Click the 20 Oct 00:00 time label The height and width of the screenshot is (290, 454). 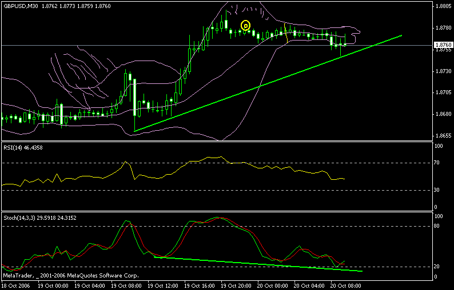click(273, 286)
